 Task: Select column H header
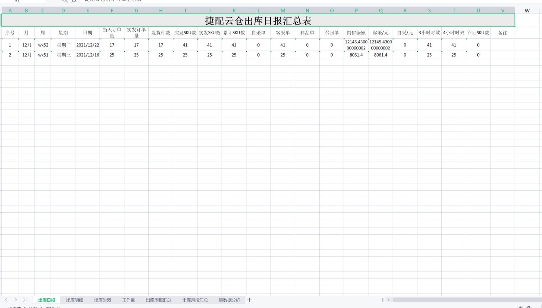[x=161, y=10]
